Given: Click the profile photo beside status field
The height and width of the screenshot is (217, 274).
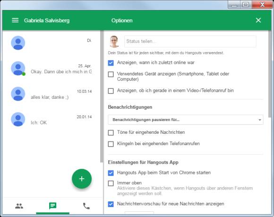Looking at the screenshot, I should click(114, 42).
